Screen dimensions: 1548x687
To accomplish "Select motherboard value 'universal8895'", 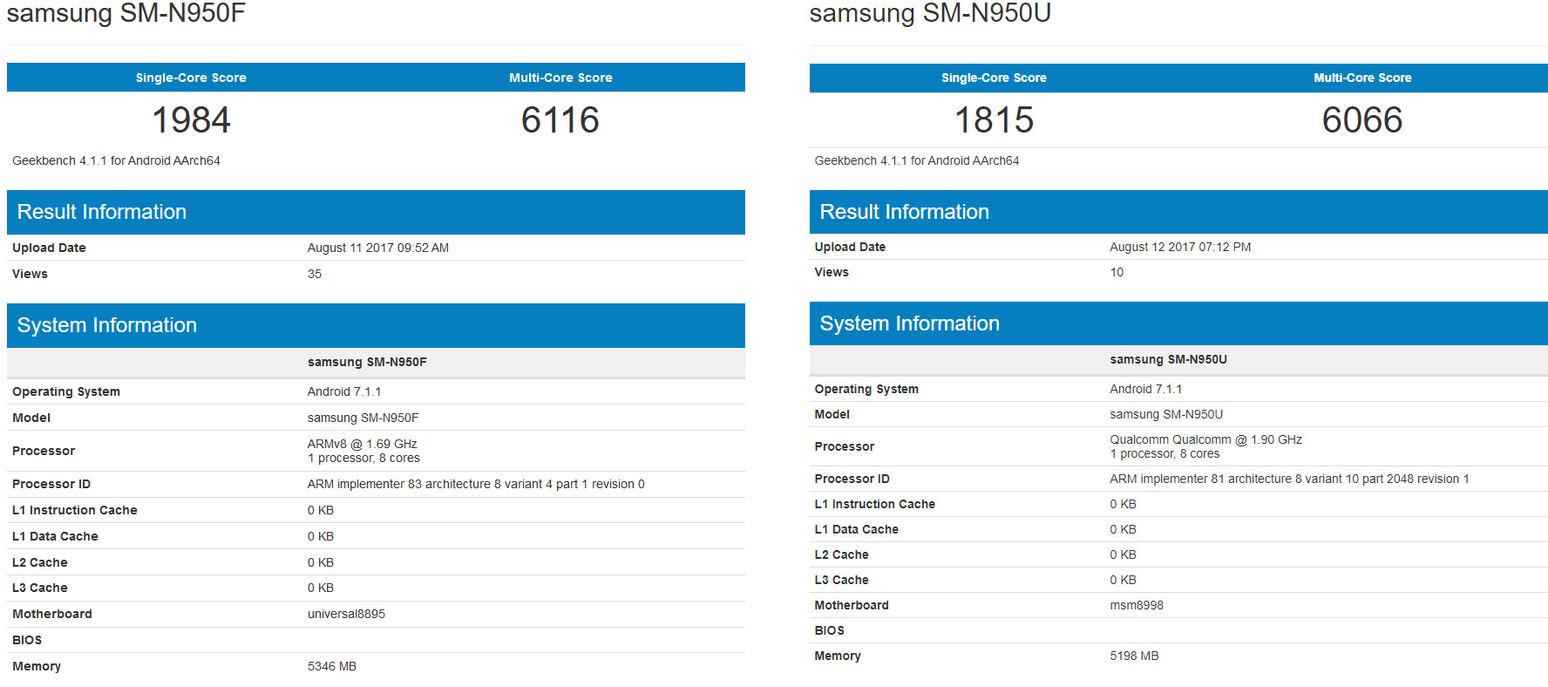I will 346,614.
